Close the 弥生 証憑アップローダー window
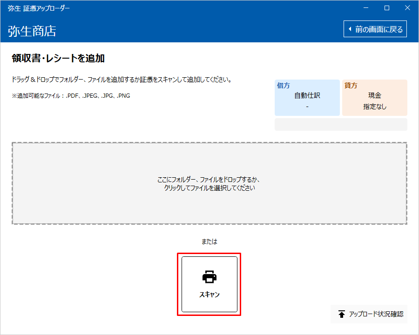This screenshot has height=335, width=419. (x=407, y=8)
